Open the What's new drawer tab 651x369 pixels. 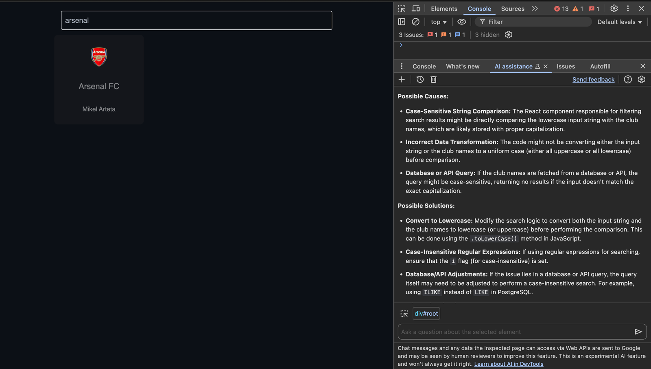click(x=463, y=66)
